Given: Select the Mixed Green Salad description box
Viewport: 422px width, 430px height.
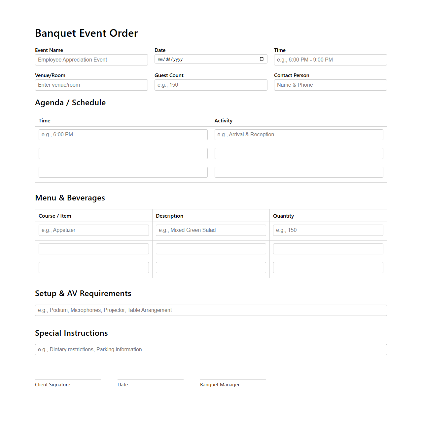Looking at the screenshot, I should click(211, 230).
